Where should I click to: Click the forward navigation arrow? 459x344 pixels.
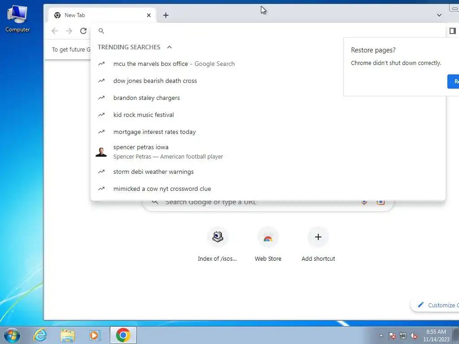(69, 31)
